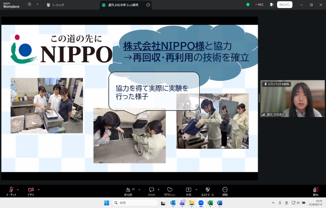
Task: Open the Reactions heart icon
Action: click(170, 191)
